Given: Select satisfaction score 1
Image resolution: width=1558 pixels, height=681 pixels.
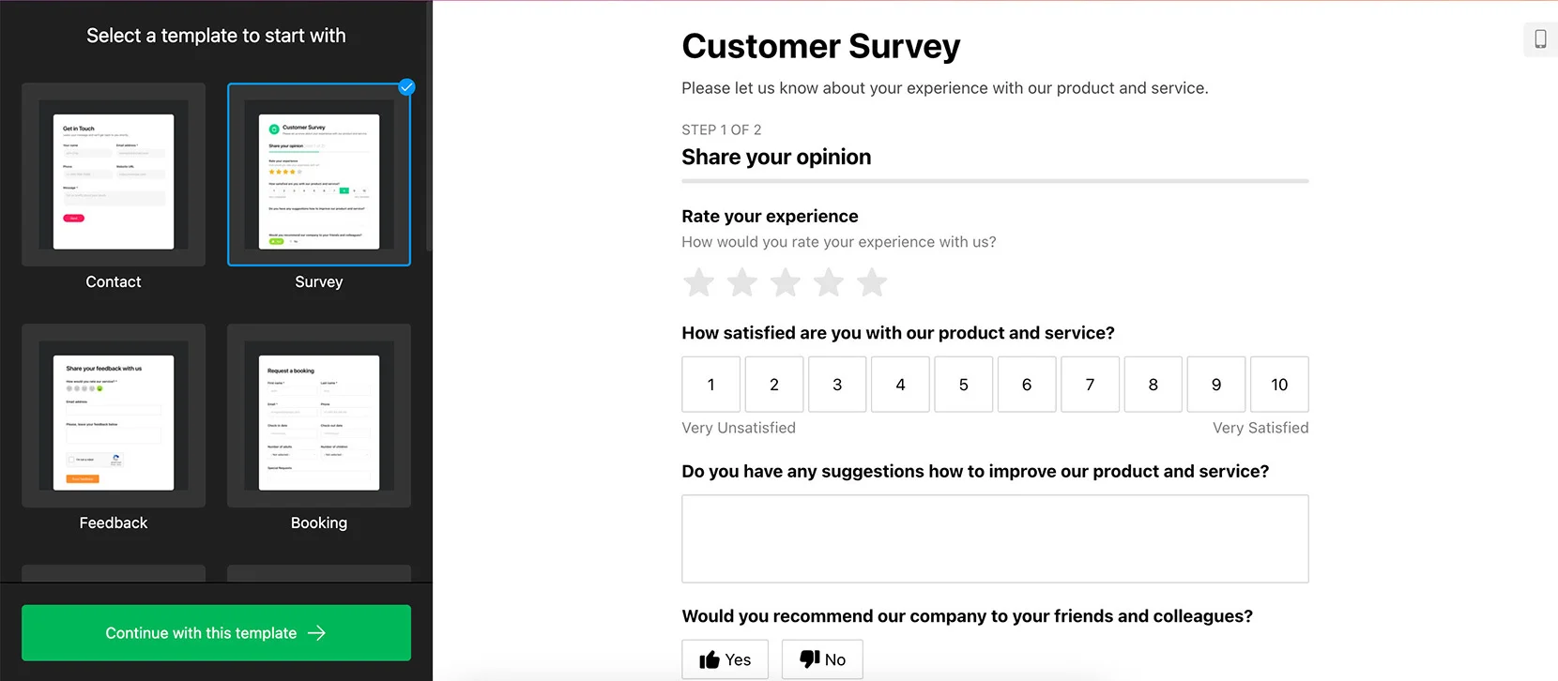Looking at the screenshot, I should [710, 385].
